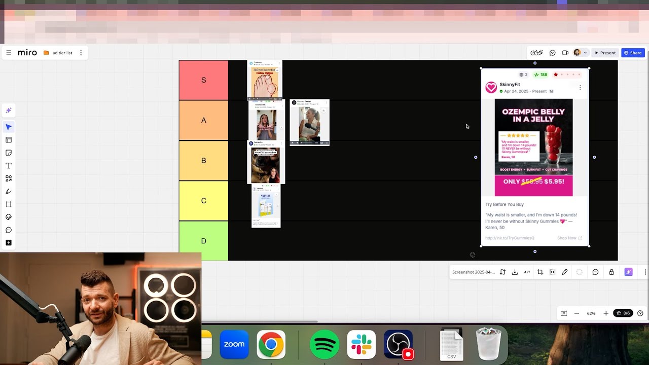Click the fit-width icon in image toolbar
This screenshot has width=649, height=365.
[x=553, y=272]
